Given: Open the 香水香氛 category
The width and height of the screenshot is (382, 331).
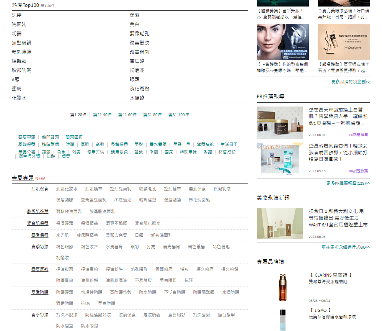Looking at the screenshot, I should pos(158,144).
